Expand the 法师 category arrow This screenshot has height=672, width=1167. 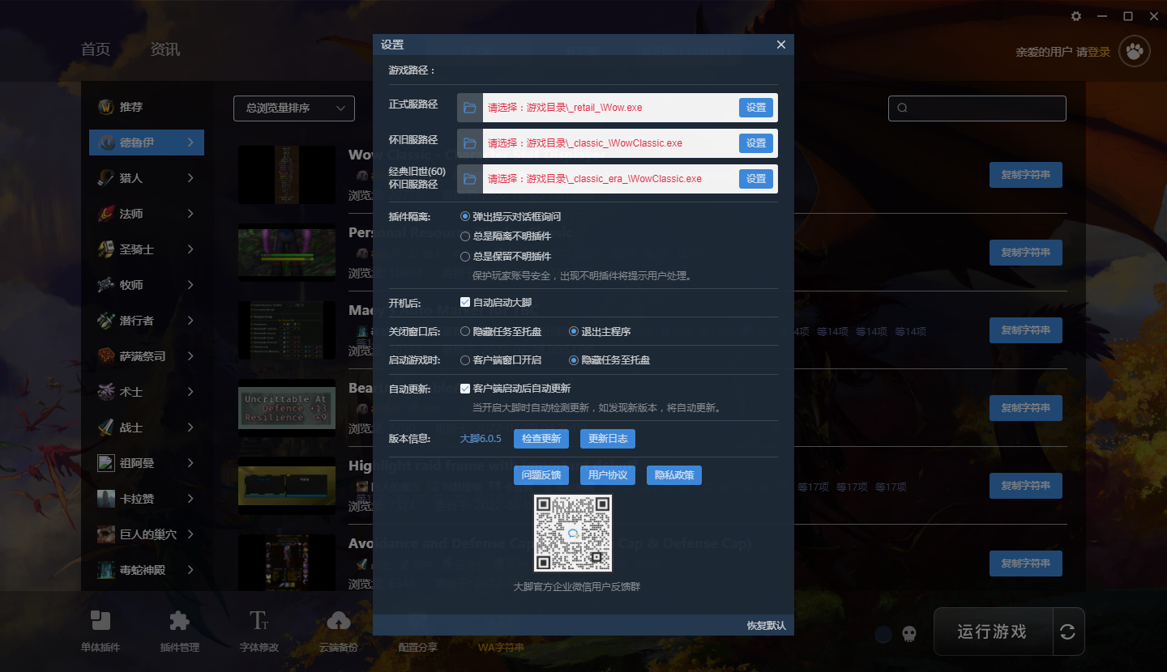click(190, 214)
